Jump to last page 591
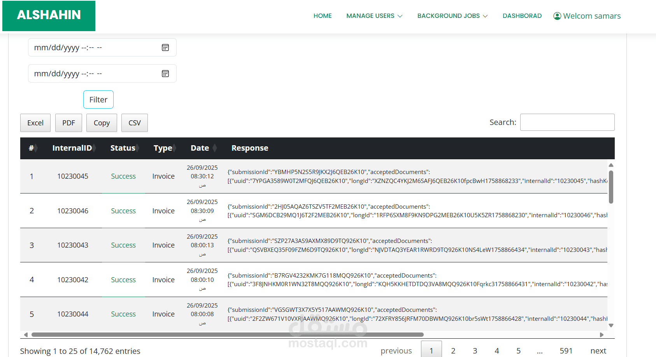Image resolution: width=656 pixels, height=357 pixels. (x=566, y=350)
